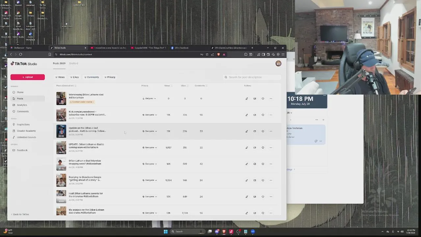Switch to the Posts 2009 tab
This screenshot has width=421, height=237.
pos(59,63)
